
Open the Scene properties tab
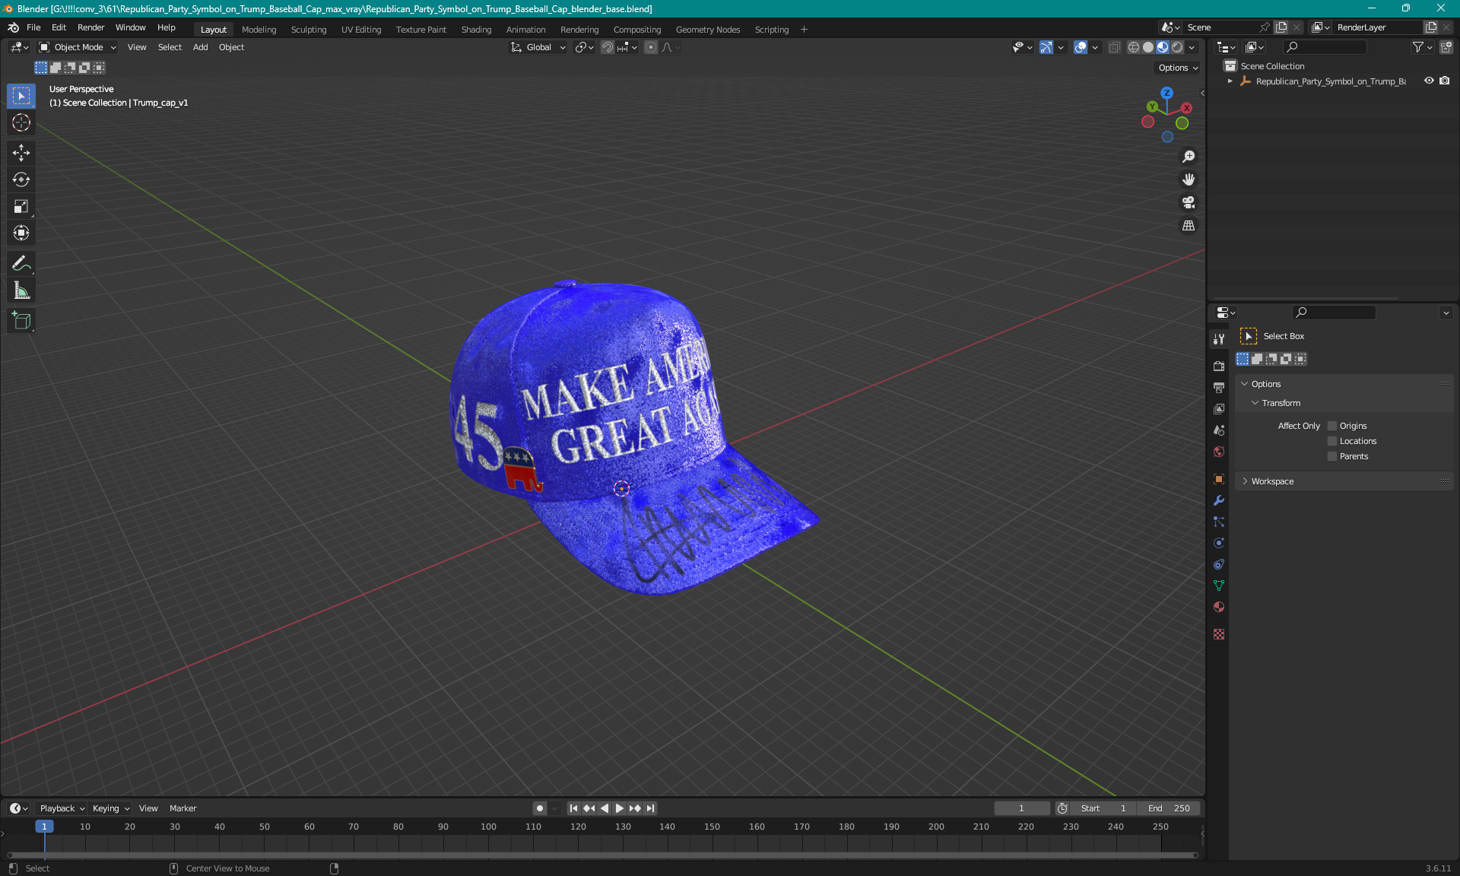click(1219, 430)
